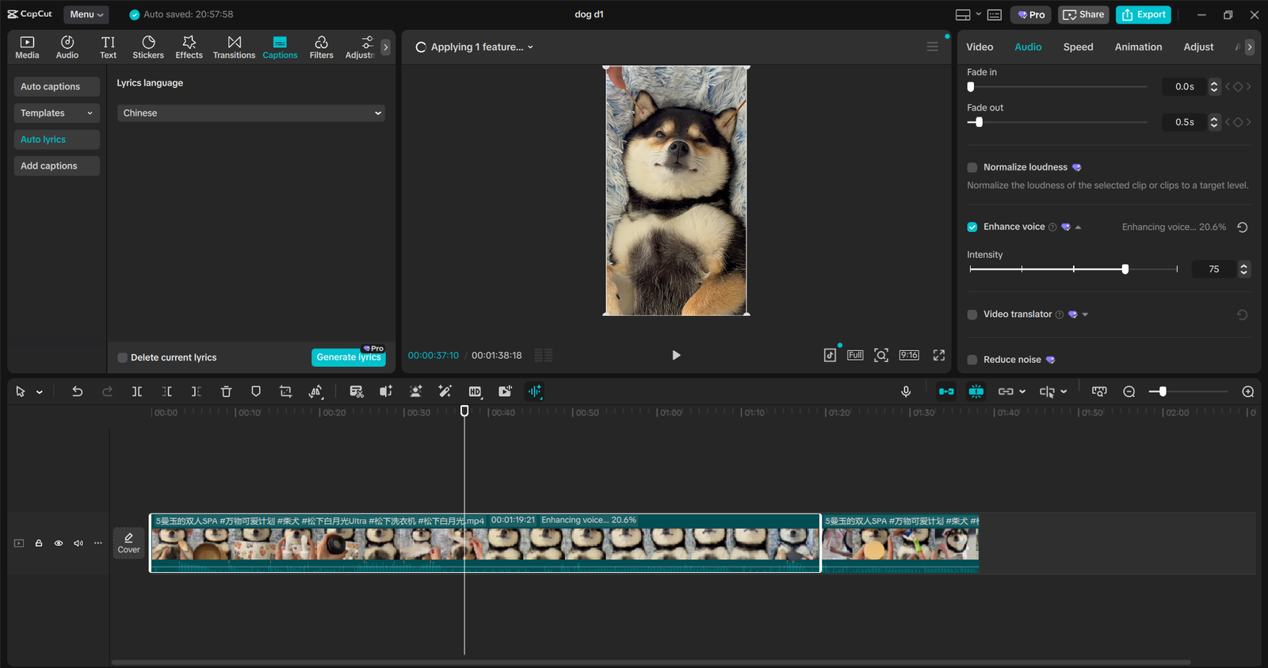Open the Stickers panel

click(x=148, y=47)
